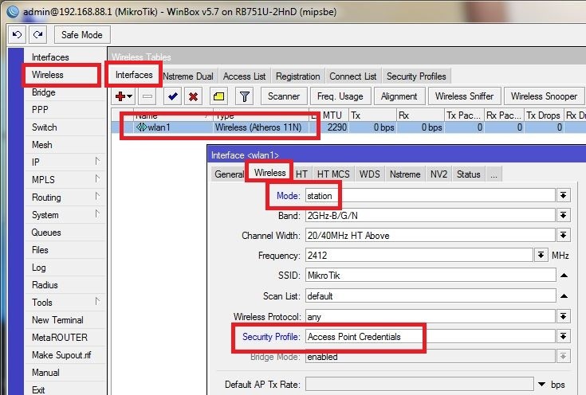Viewport: 586px width, 395px height.
Task: Click the minus remove icon
Action: tap(147, 96)
